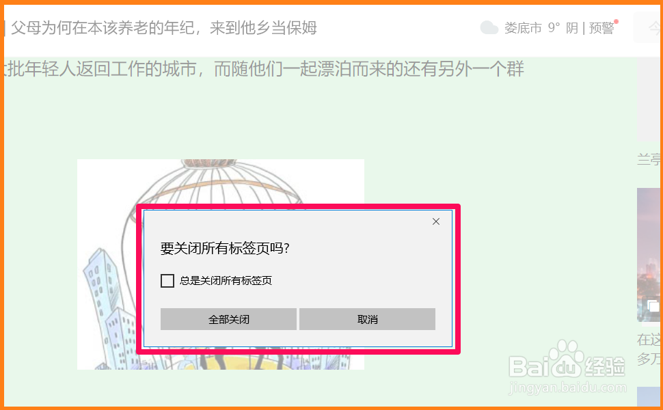Tick the 总是关闭所有标签页 checkbox
Viewport: 663px width, 410px height.
pyautogui.click(x=167, y=281)
